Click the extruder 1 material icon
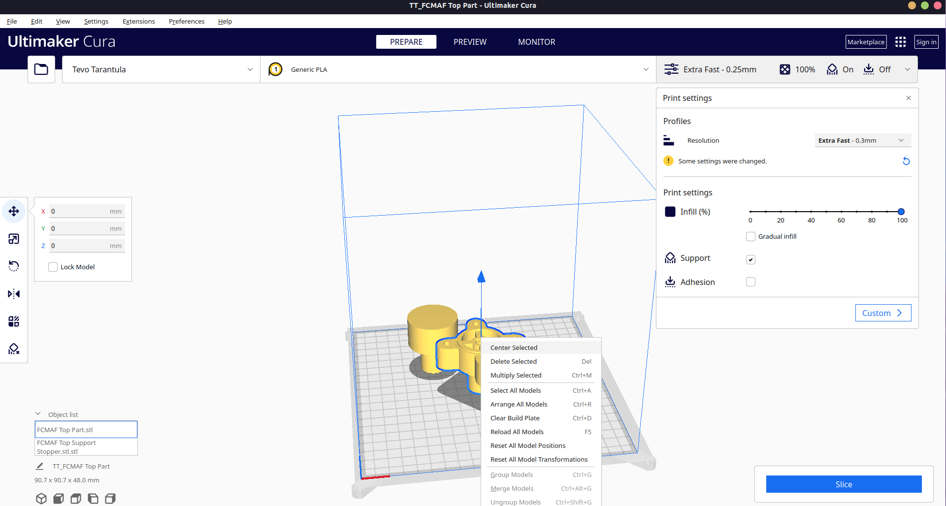 [276, 69]
